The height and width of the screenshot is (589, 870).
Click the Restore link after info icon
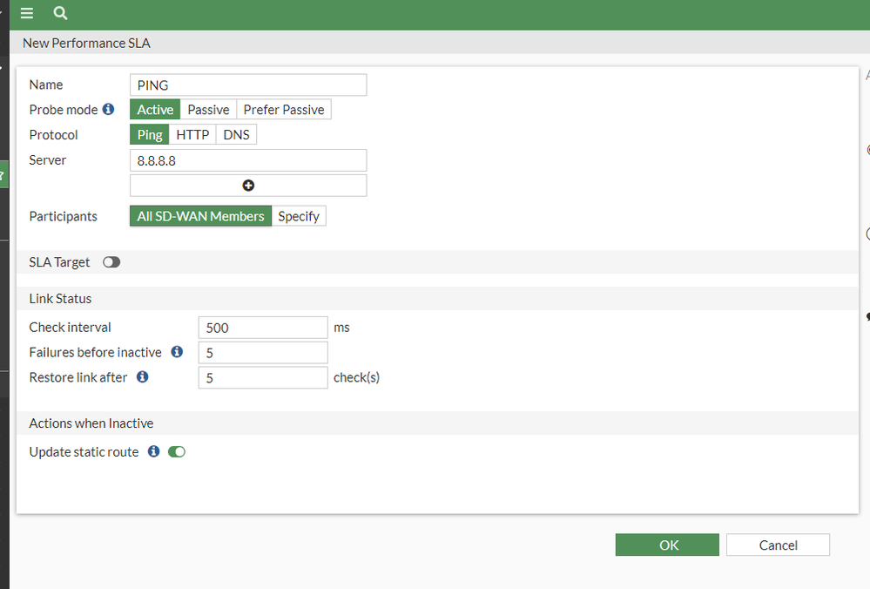click(143, 377)
